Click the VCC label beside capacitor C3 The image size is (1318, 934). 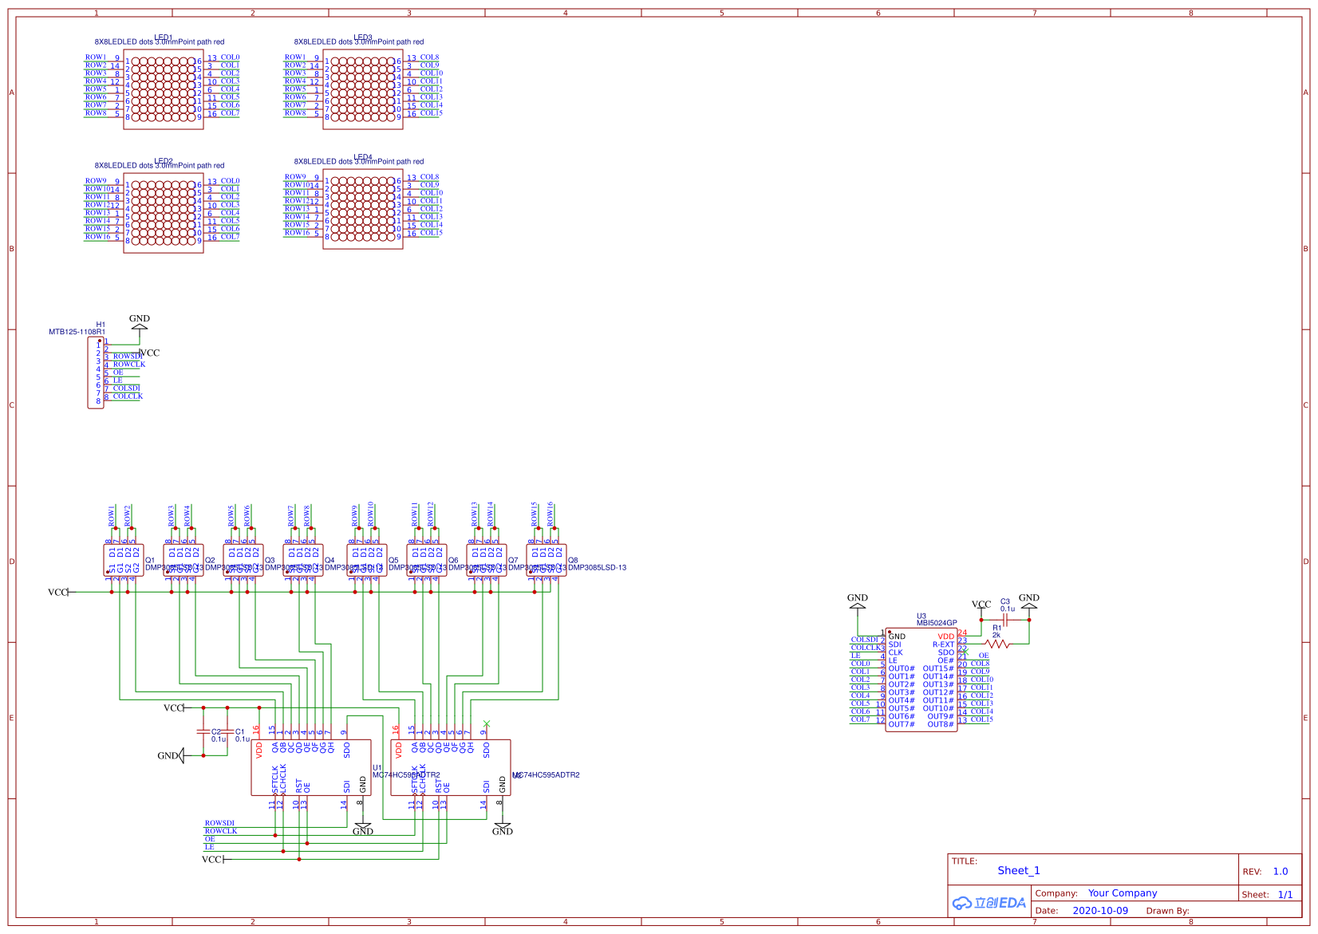981,605
